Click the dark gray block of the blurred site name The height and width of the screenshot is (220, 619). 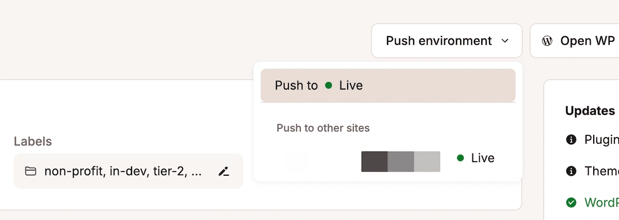pyautogui.click(x=374, y=161)
